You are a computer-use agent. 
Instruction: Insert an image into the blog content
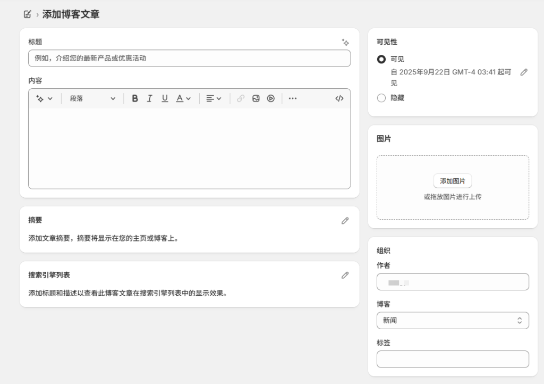[x=256, y=98]
